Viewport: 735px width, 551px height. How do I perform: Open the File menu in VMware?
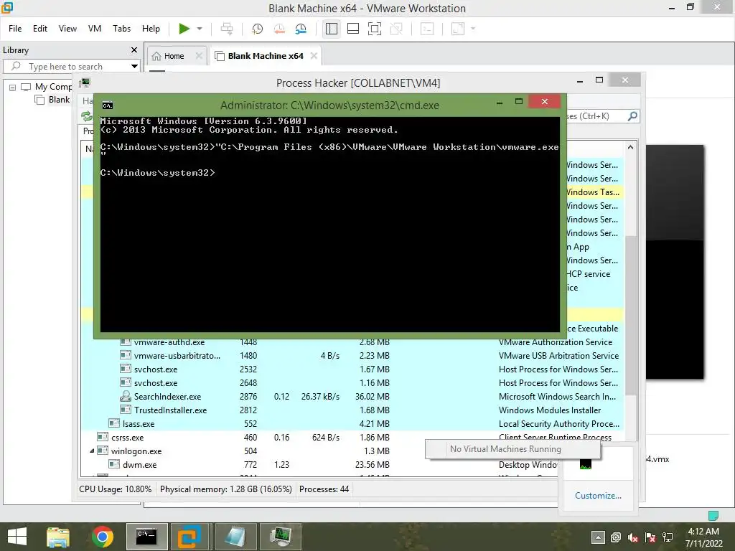(15, 29)
